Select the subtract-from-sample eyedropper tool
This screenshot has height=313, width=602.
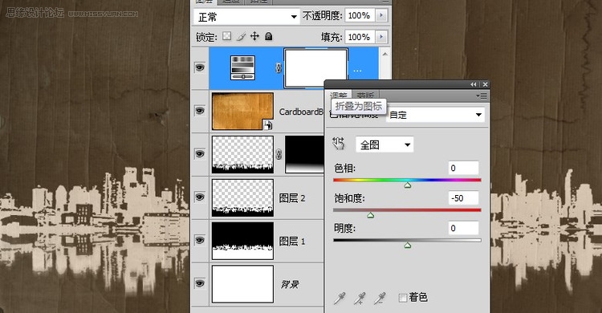coord(380,298)
